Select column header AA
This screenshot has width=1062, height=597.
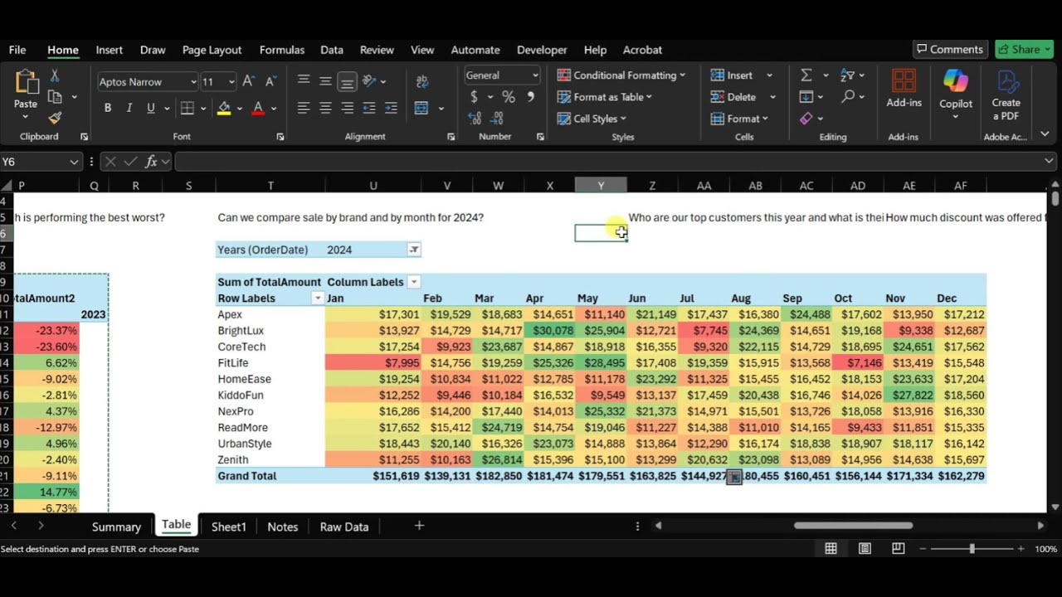pos(704,186)
